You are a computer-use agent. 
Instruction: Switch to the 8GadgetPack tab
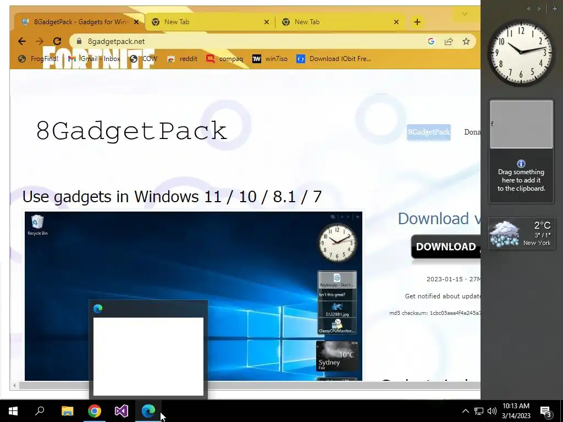coord(80,22)
